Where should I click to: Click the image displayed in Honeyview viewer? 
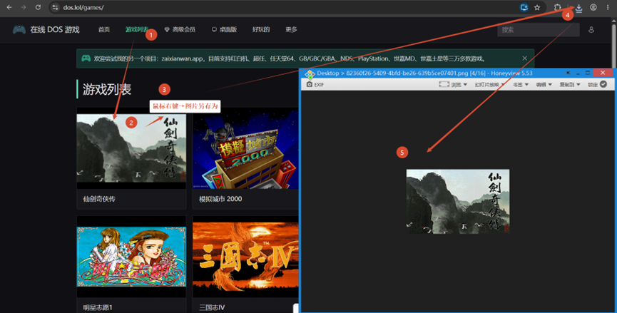(458, 201)
